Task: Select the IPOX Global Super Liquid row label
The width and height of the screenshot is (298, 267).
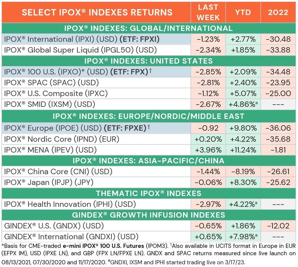Action: (80, 49)
